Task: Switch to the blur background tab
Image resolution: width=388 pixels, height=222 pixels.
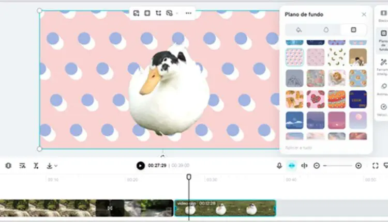Action: coord(326,30)
